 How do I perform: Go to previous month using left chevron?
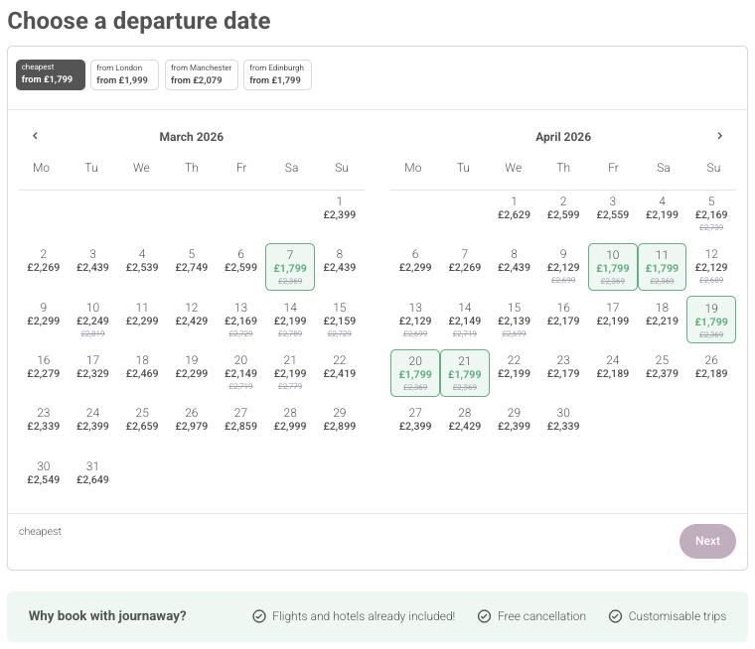(35, 136)
